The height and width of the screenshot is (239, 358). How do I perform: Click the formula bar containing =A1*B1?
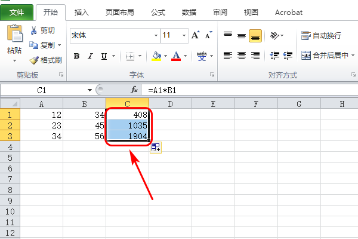point(249,90)
